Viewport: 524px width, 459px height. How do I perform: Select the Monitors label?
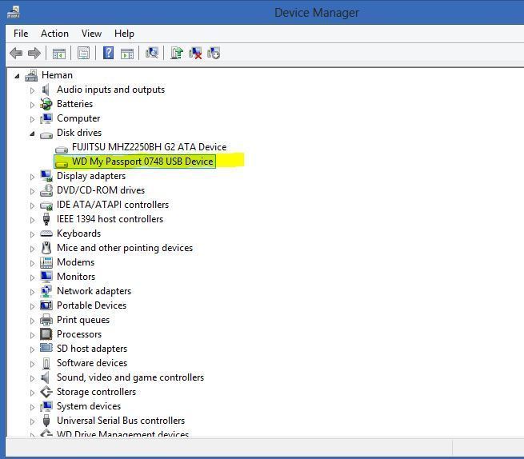point(76,277)
